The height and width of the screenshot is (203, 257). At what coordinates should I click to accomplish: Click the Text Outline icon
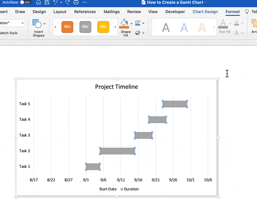(x=236, y=23)
